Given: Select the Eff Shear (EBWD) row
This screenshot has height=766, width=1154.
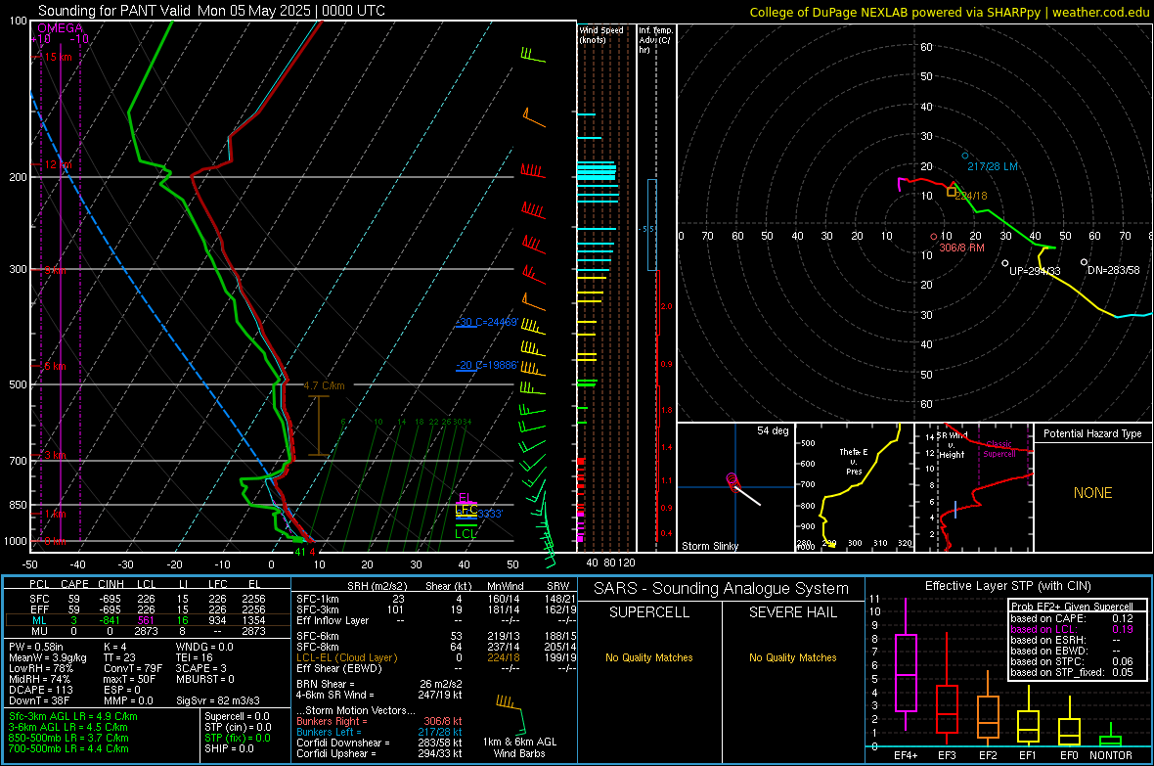Looking at the screenshot, I should (437, 669).
